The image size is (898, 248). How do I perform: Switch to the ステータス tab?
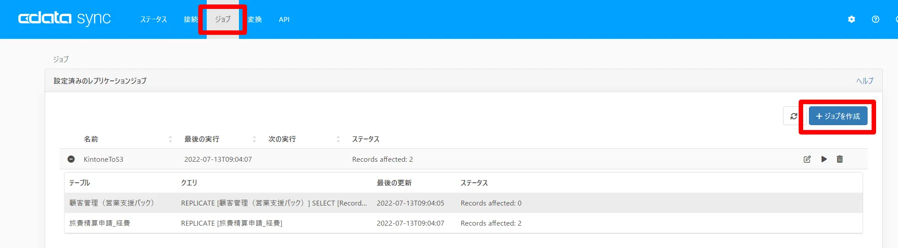coord(153,19)
